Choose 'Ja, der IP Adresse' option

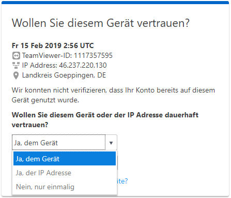[x=65, y=173]
